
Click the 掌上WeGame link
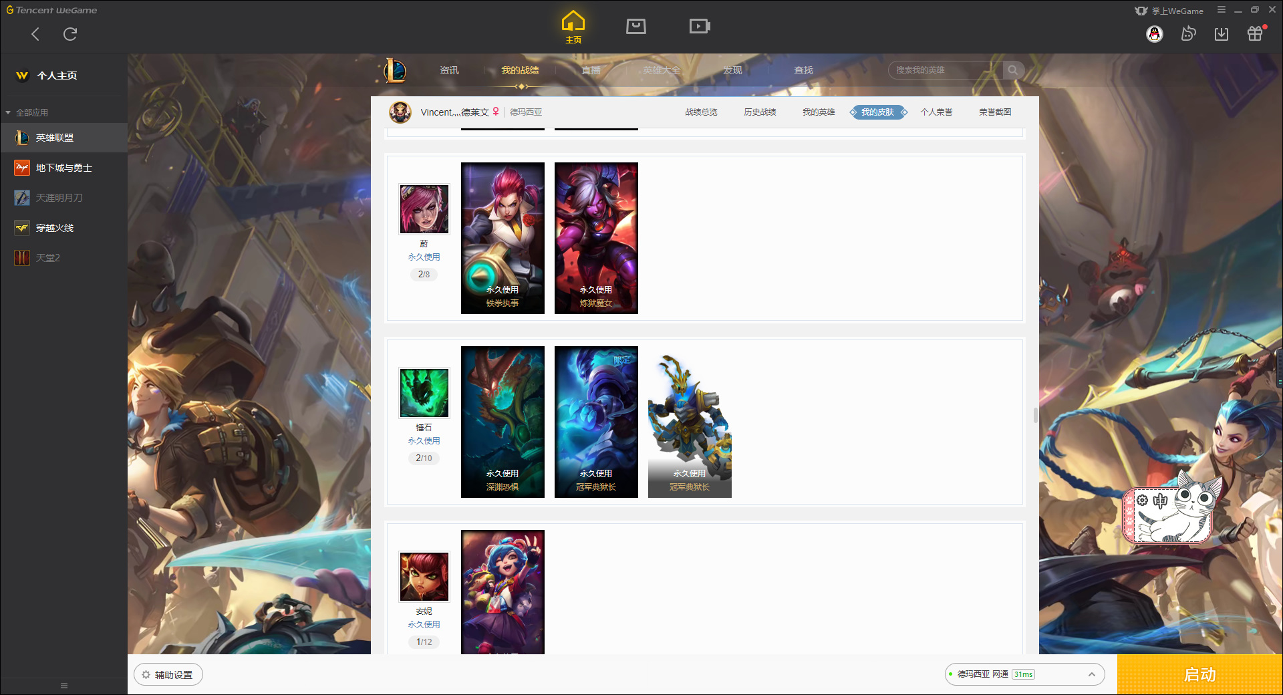[x=1169, y=11]
